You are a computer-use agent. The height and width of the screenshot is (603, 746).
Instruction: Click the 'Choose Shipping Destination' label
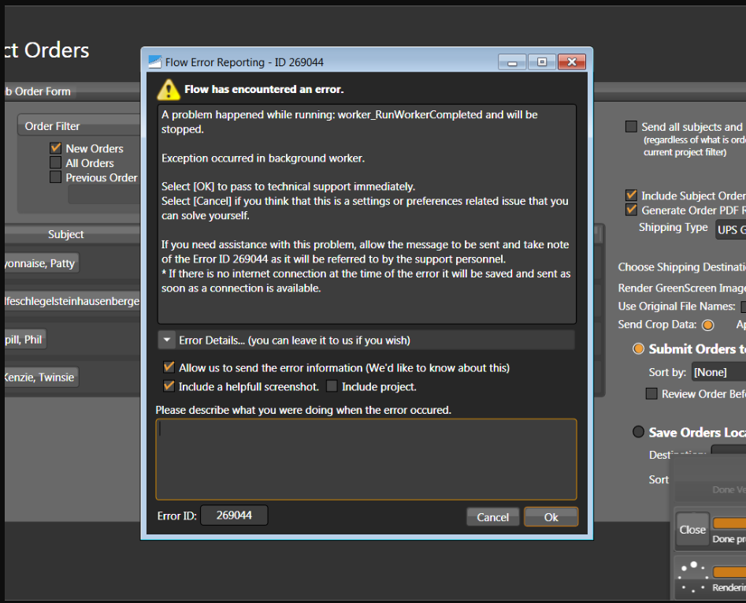pyautogui.click(x=681, y=267)
